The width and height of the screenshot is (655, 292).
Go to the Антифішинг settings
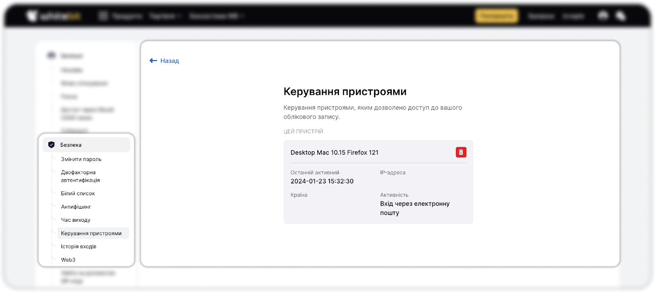pyautogui.click(x=76, y=207)
